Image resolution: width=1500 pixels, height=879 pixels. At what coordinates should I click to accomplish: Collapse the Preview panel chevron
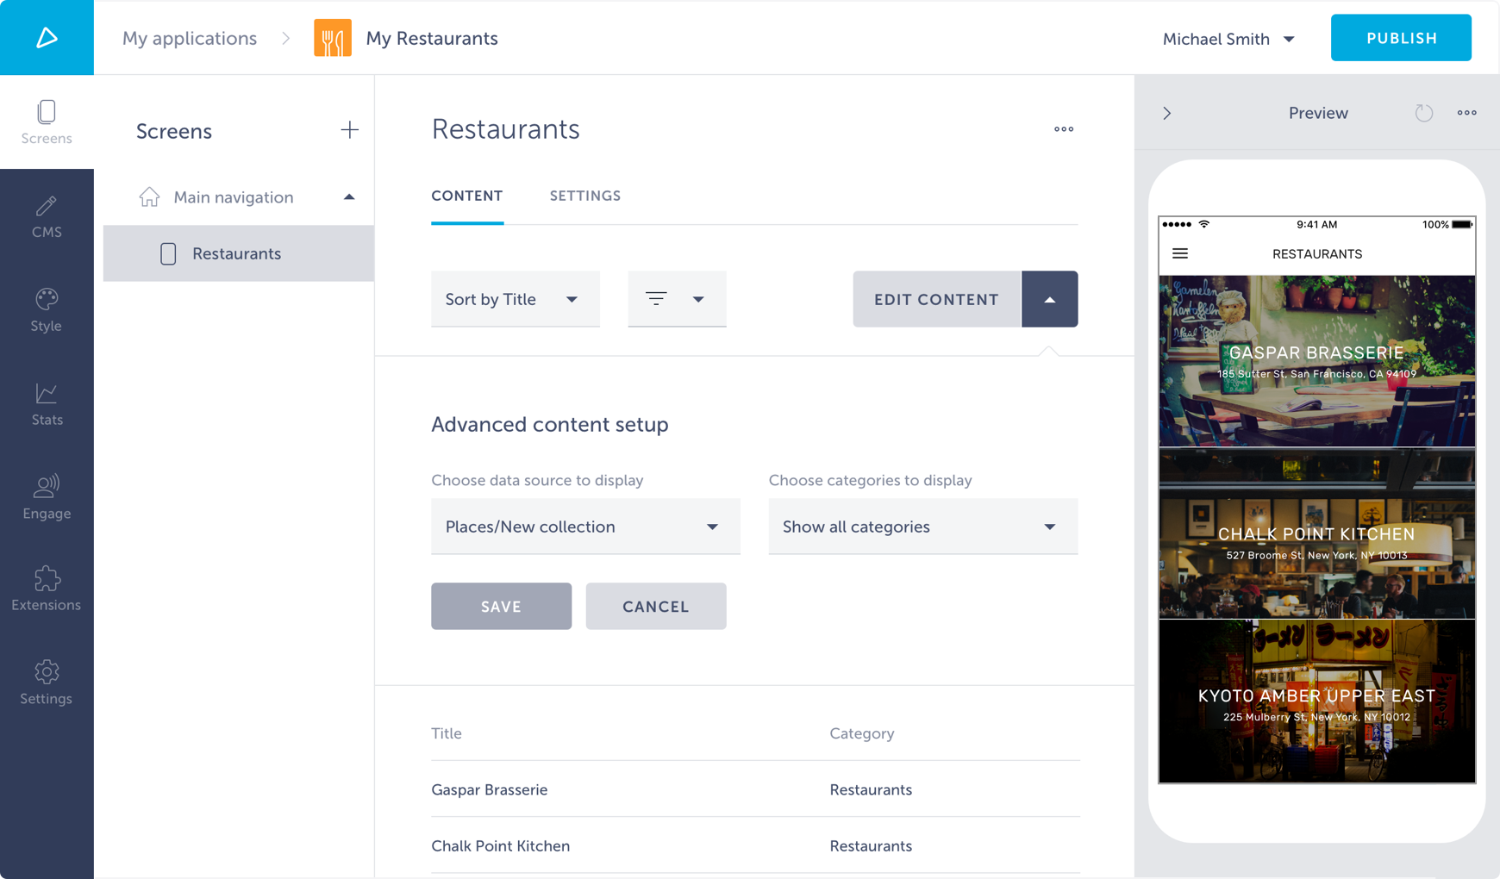click(x=1167, y=113)
